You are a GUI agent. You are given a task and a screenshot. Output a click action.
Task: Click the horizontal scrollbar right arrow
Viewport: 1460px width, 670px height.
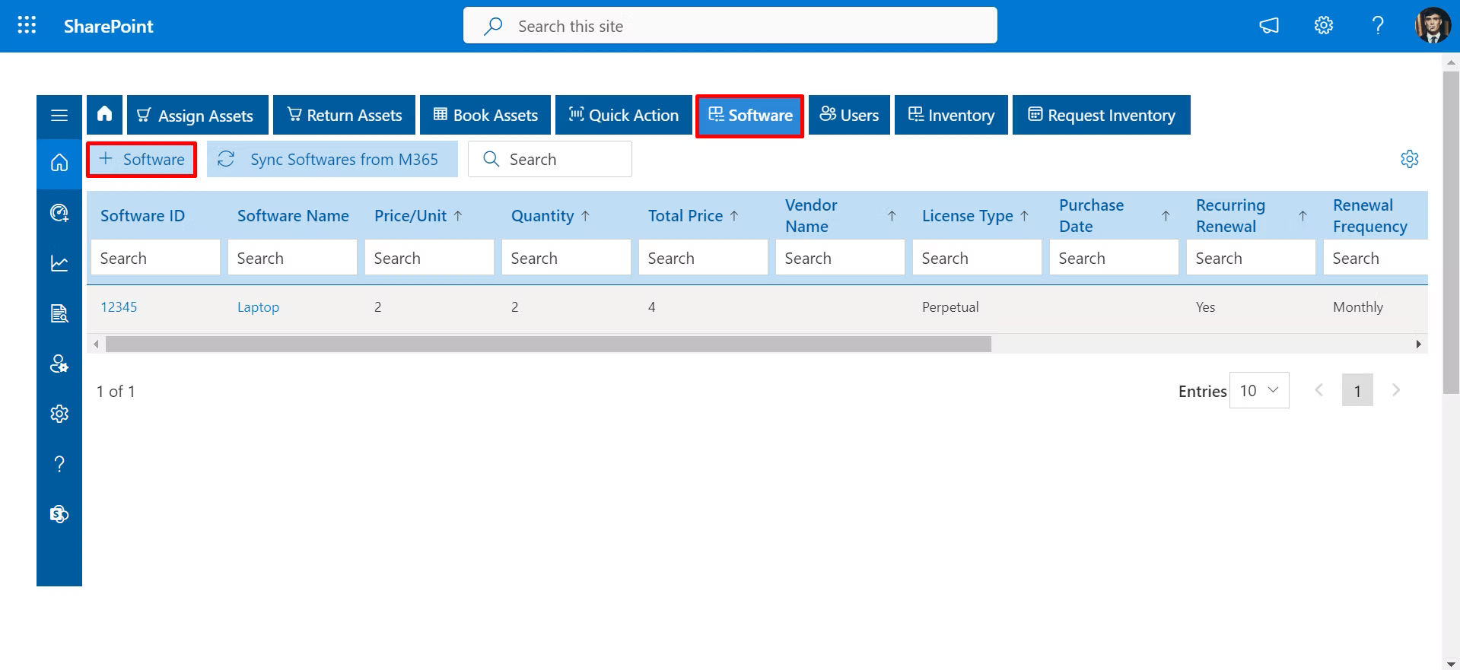tap(1418, 345)
